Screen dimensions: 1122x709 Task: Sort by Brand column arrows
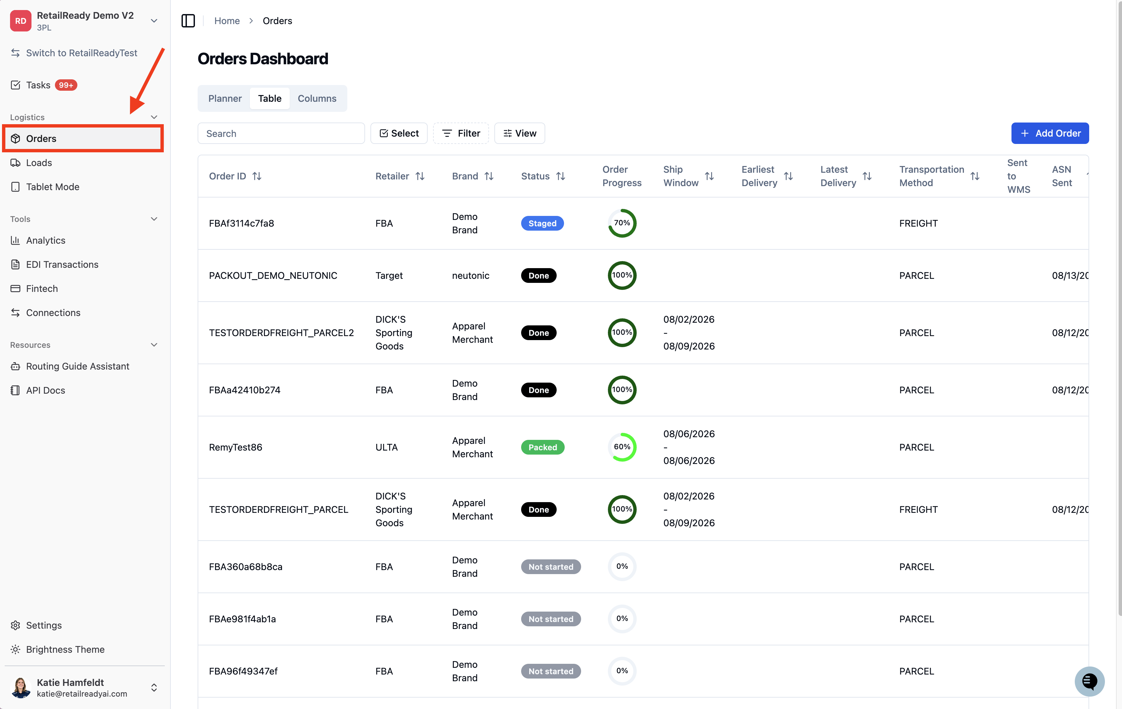pos(489,176)
